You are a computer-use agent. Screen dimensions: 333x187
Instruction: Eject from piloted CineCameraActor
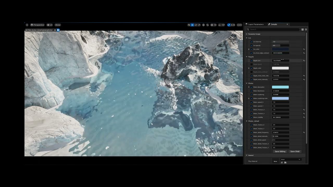coord(55,30)
